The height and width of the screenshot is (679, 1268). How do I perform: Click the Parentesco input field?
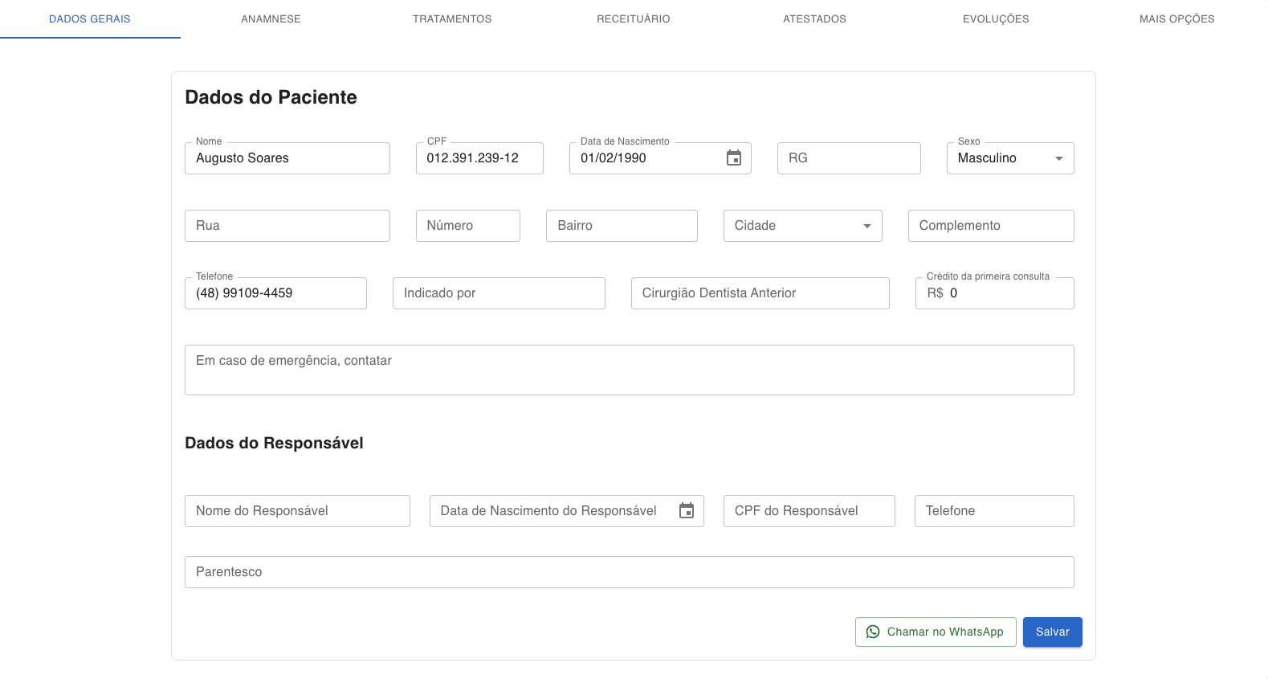point(629,572)
